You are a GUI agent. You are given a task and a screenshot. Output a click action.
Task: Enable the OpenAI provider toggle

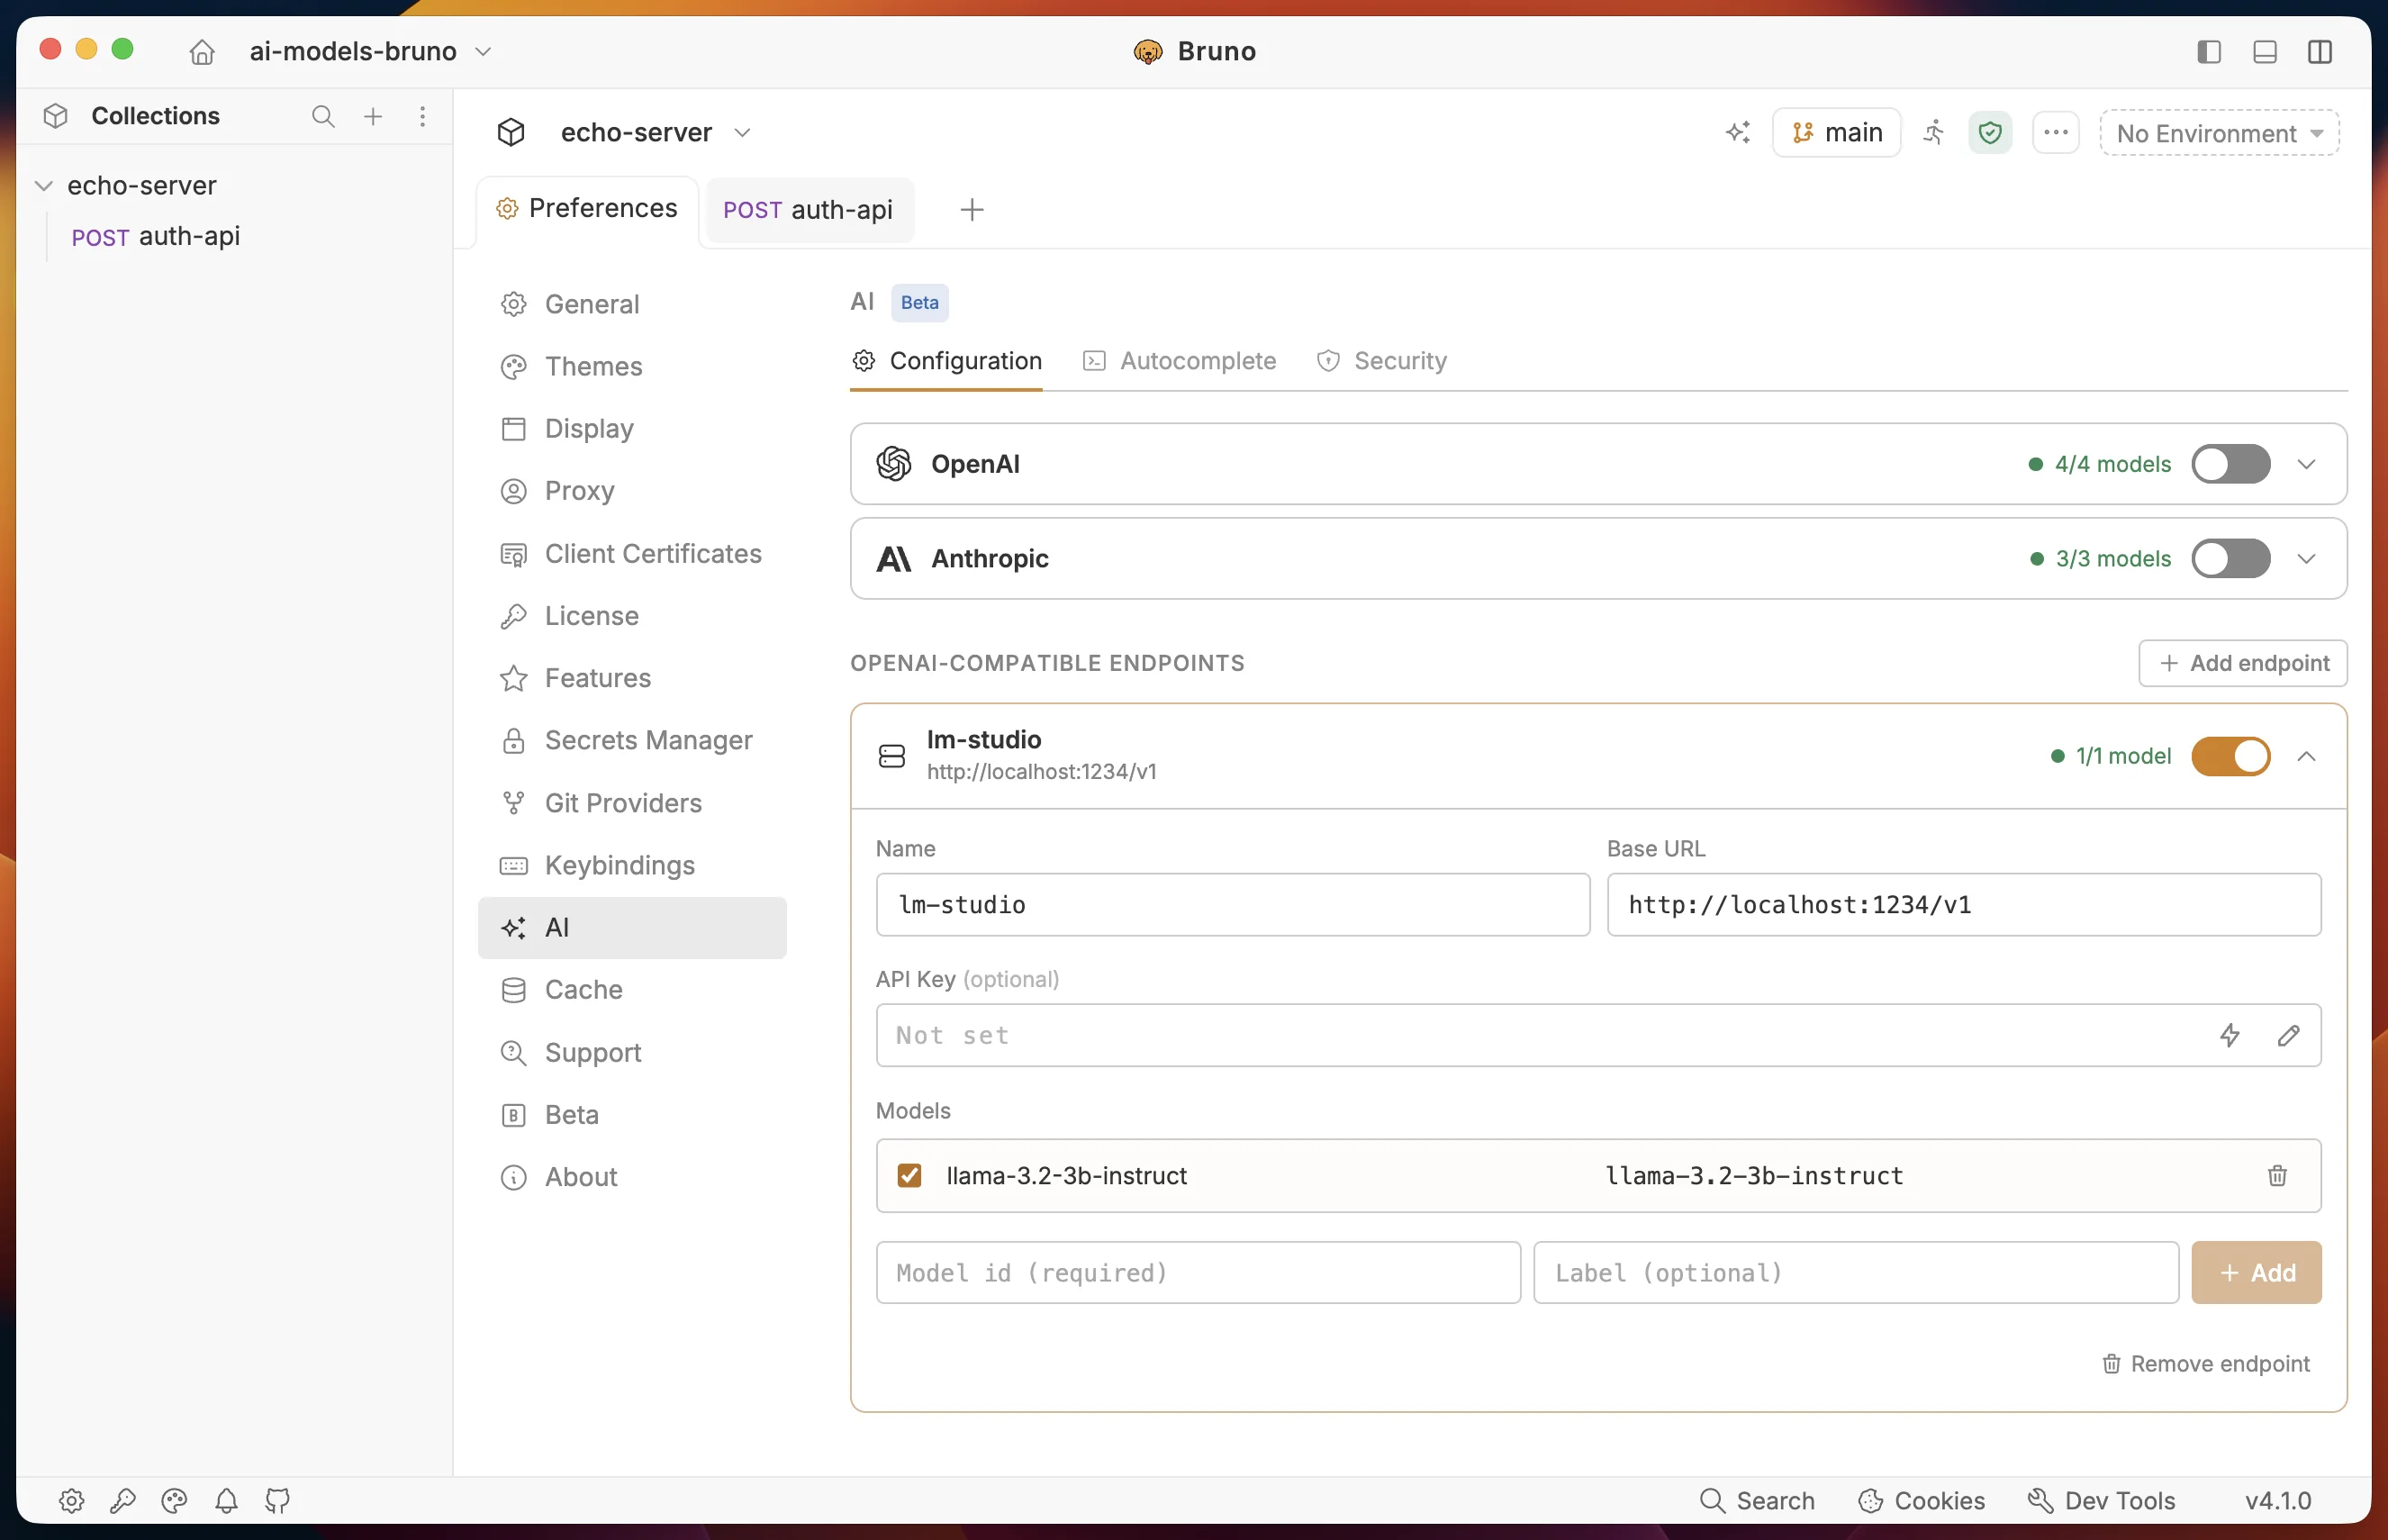click(x=2231, y=464)
